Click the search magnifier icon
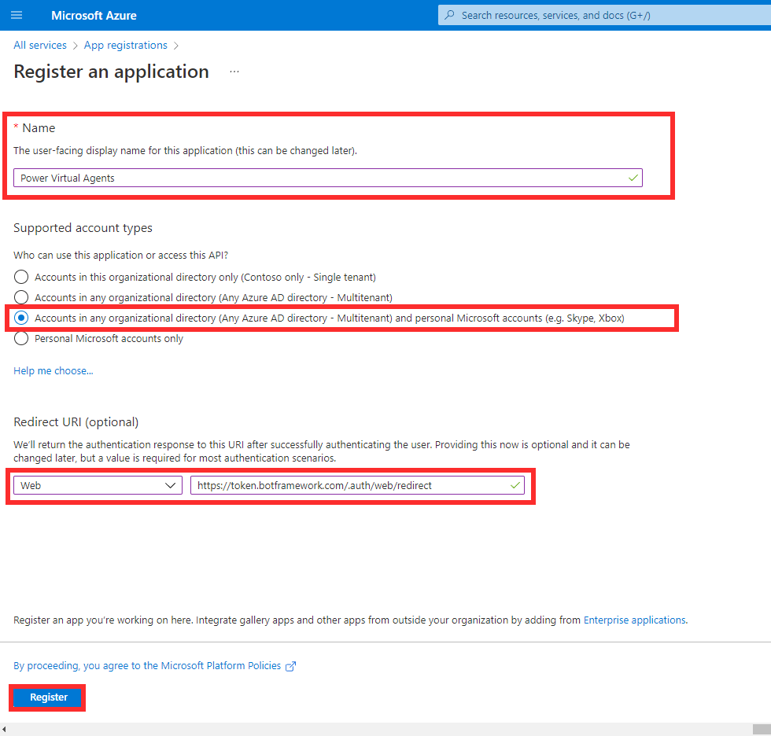The width and height of the screenshot is (771, 736). [x=449, y=15]
